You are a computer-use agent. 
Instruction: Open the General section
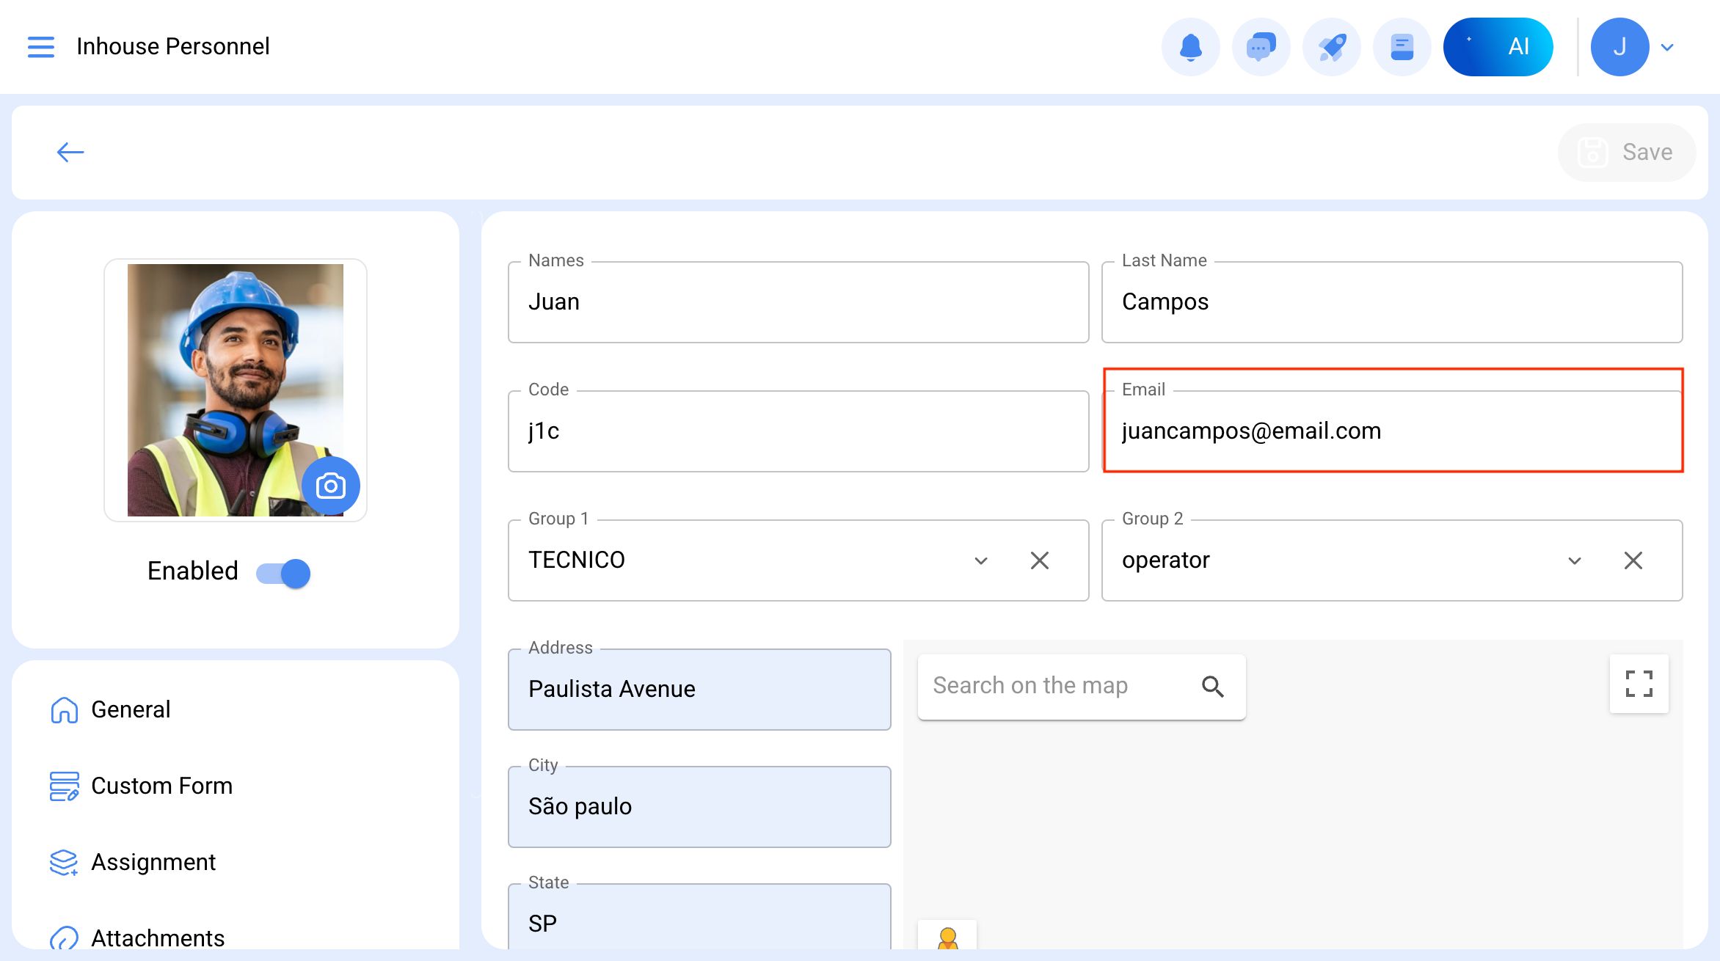[131, 709]
